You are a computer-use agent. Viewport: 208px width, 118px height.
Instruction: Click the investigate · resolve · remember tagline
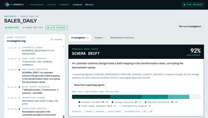(x=50, y=5)
